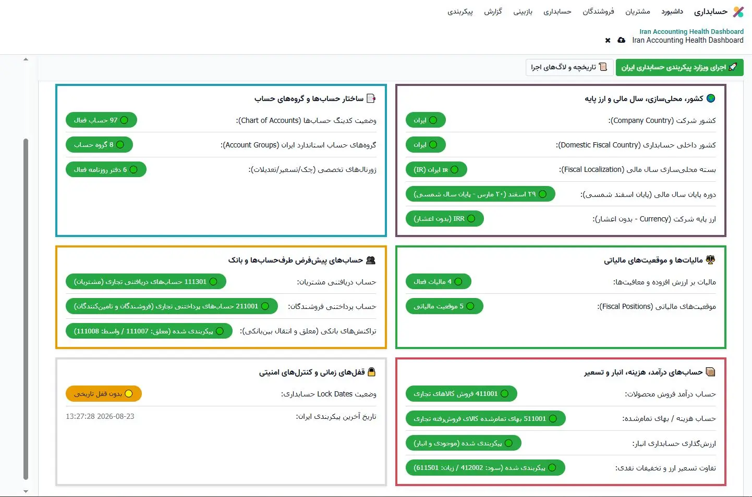Click the box icon in the income and expense accounts section

click(x=710, y=371)
